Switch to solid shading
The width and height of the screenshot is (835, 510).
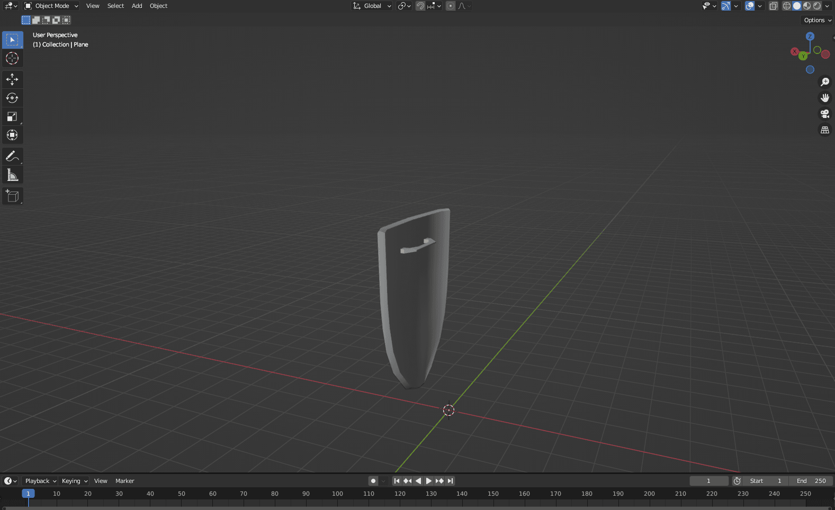tap(797, 6)
